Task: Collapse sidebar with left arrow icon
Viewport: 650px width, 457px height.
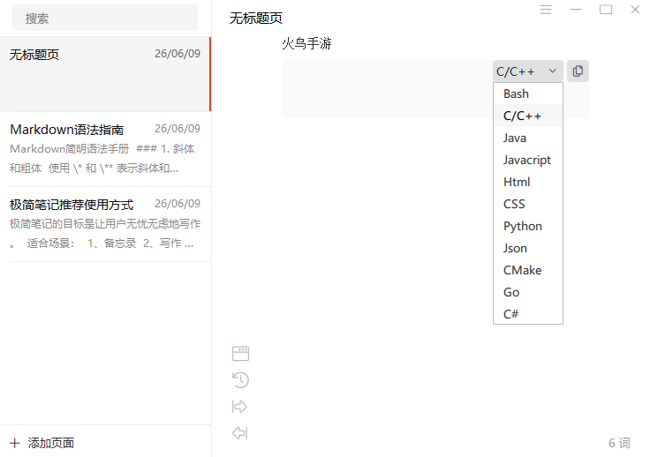Action: tap(239, 433)
